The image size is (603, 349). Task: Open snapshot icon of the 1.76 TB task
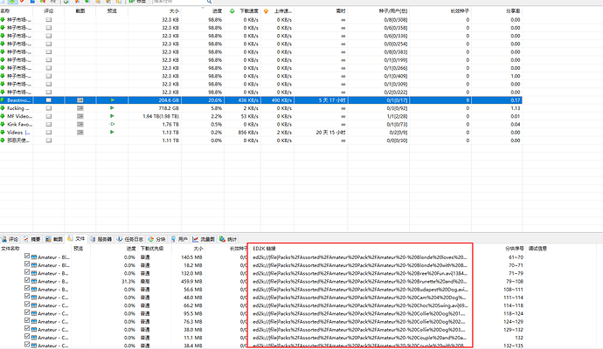click(80, 124)
